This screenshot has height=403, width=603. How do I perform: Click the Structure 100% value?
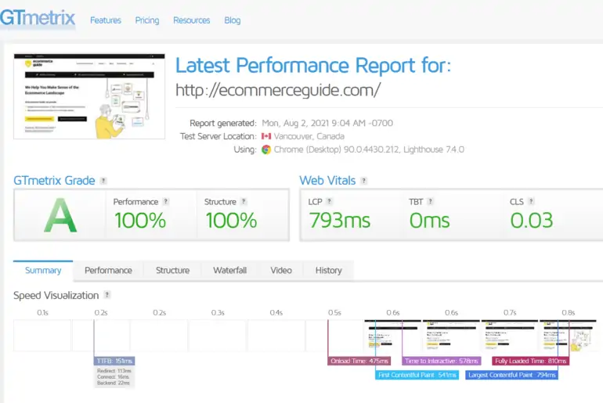coord(231,221)
